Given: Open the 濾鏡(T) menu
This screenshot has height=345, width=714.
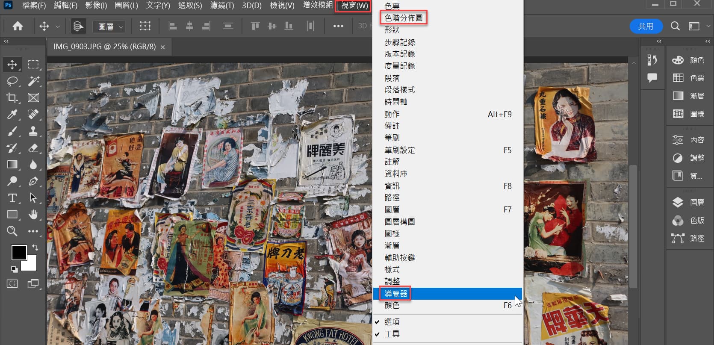Looking at the screenshot, I should pyautogui.click(x=222, y=6).
